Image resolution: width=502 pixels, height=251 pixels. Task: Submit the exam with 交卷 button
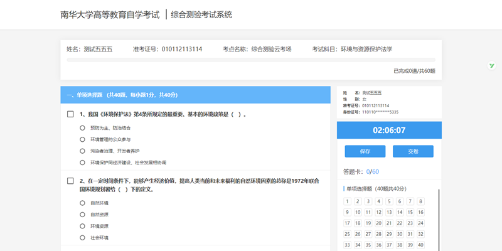point(413,151)
